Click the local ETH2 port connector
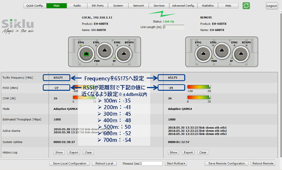282x170 pixels. 105,51
